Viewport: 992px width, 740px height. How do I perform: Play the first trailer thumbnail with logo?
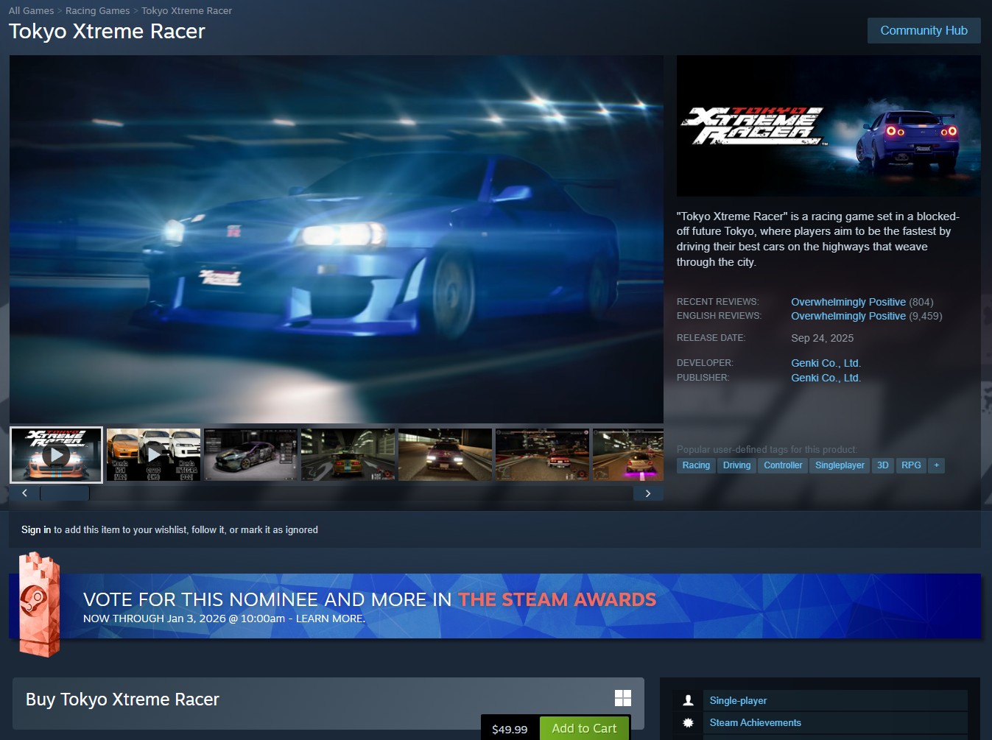57,455
